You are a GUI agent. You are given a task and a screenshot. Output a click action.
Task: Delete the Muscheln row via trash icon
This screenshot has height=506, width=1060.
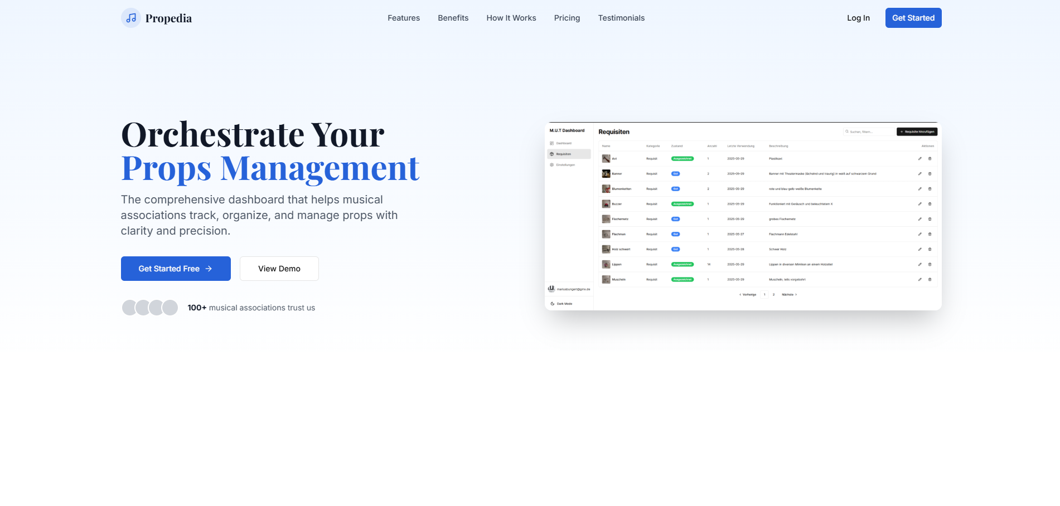930,279
